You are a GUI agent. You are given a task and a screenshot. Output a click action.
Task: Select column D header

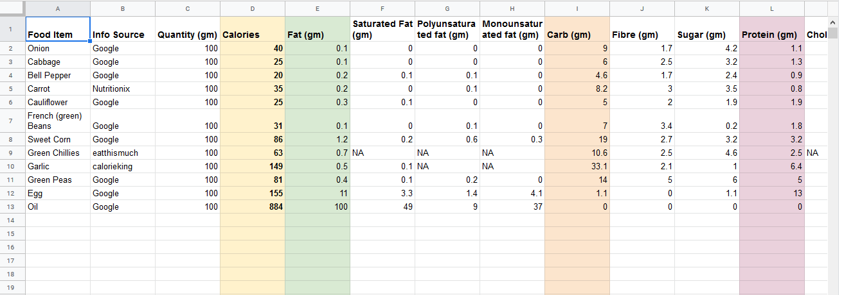[252, 8]
